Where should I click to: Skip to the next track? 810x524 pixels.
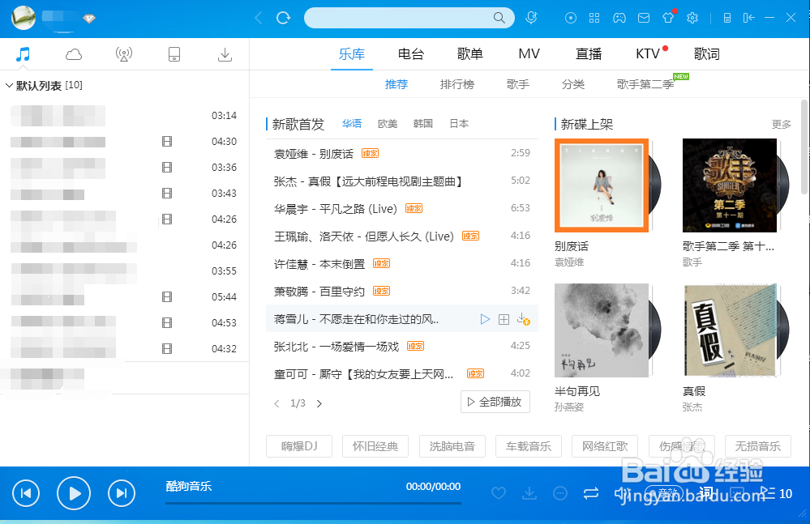click(x=122, y=493)
